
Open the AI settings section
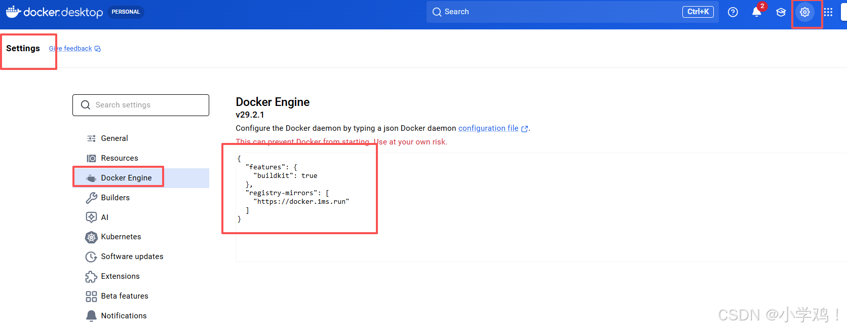point(141,217)
